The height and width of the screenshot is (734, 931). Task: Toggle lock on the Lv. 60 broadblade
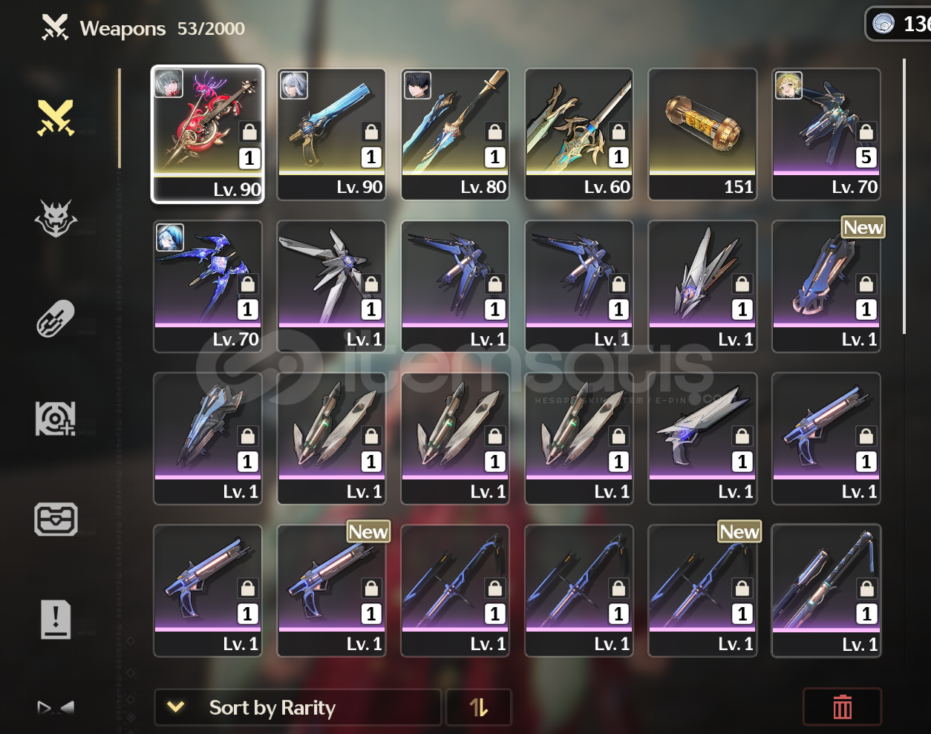click(618, 132)
